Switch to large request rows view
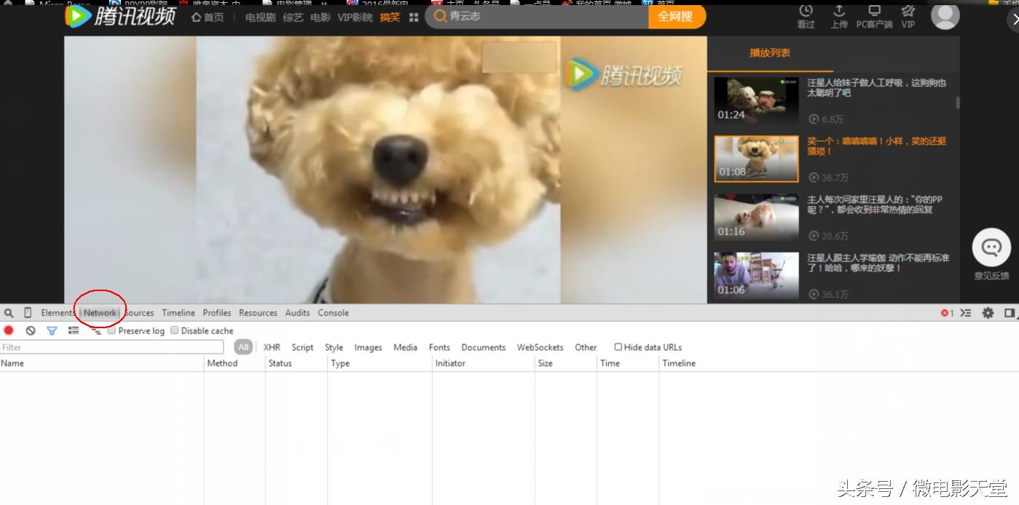 (x=74, y=330)
